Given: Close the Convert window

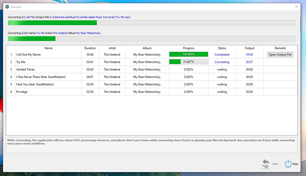Looking at the screenshot, I should pyautogui.click(x=296, y=7).
